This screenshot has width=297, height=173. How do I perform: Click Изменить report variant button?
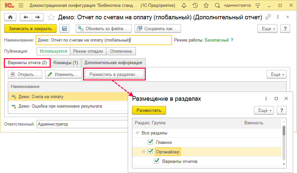pyautogui.click(x=63, y=75)
